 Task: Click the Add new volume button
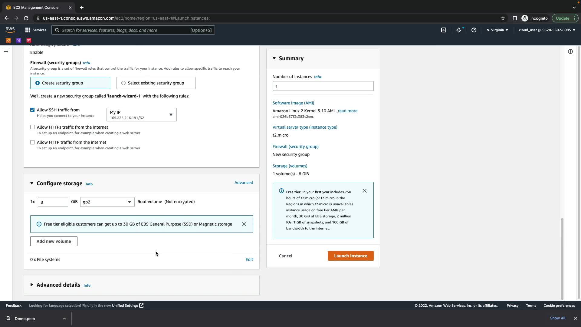54,241
